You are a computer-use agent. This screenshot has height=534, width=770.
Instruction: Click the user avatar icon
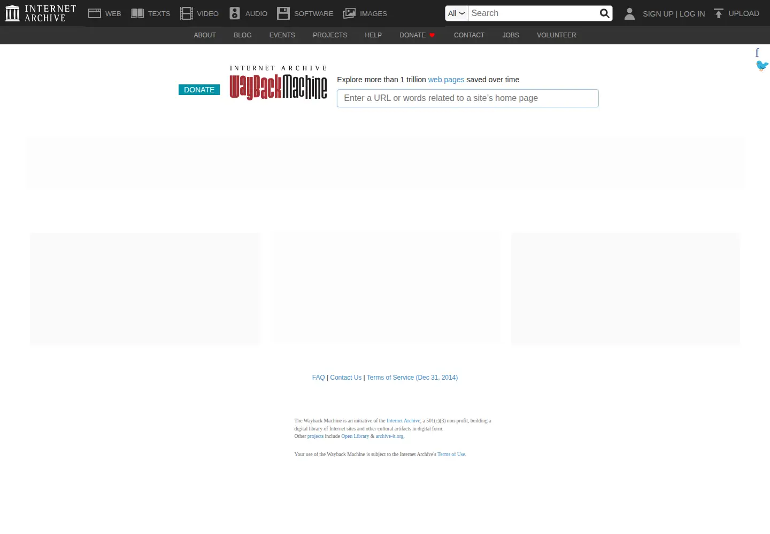629,13
